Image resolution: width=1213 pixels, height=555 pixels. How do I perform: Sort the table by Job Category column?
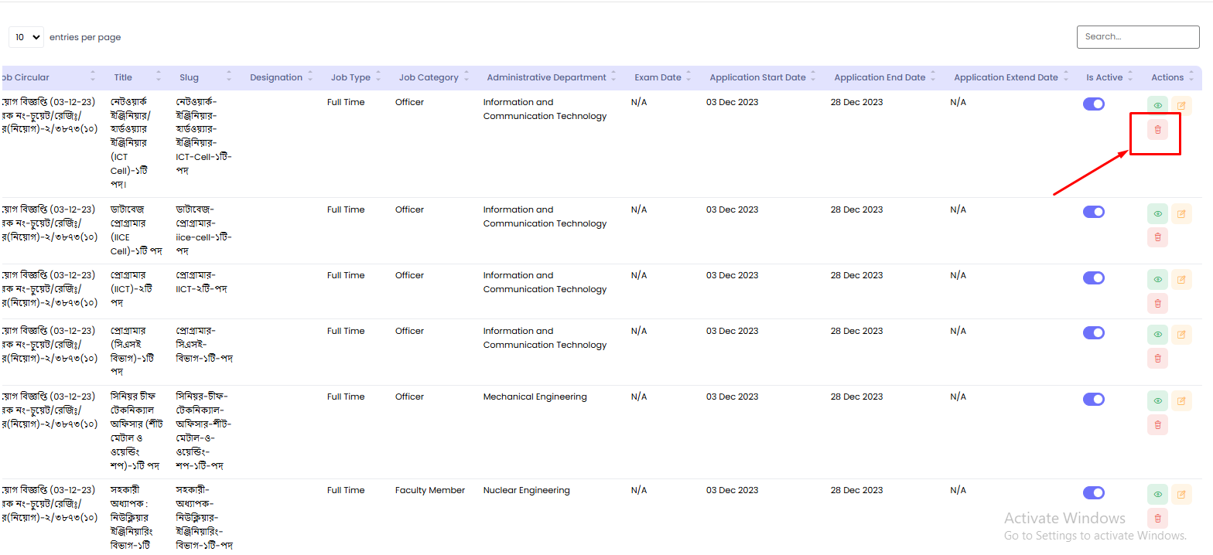coord(428,77)
